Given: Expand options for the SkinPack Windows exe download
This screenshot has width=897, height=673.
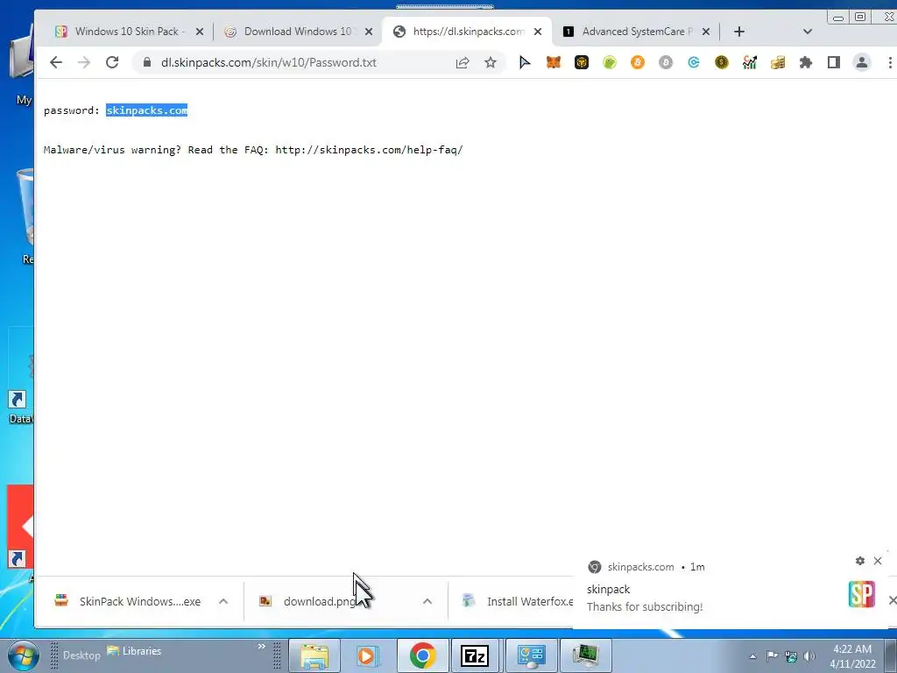Looking at the screenshot, I should click(x=223, y=601).
